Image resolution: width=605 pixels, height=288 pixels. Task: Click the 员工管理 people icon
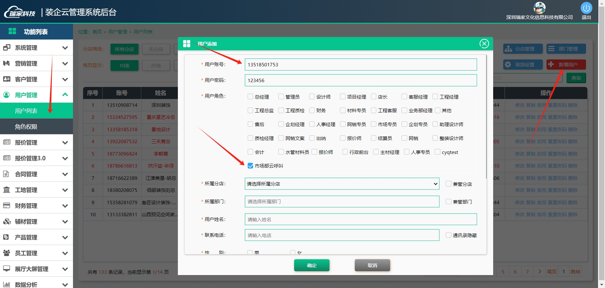[x=7, y=253]
